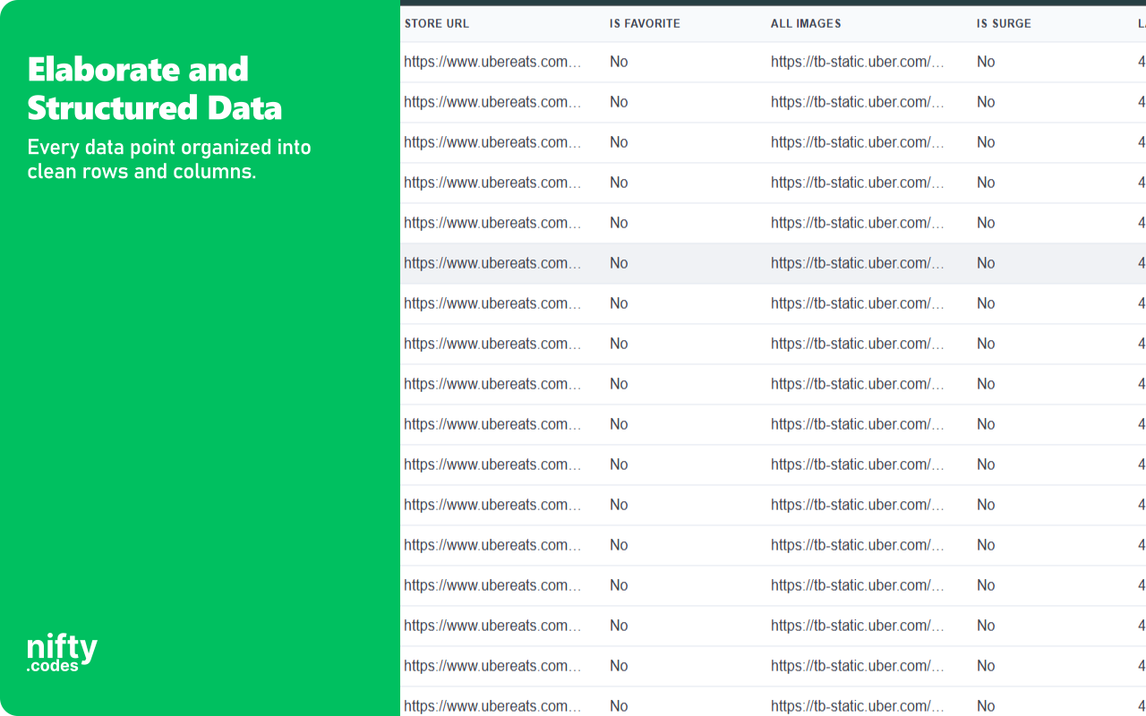1146x716 pixels.
Task: Select the truncated STORE URL cell, third row
Action: pos(493,142)
